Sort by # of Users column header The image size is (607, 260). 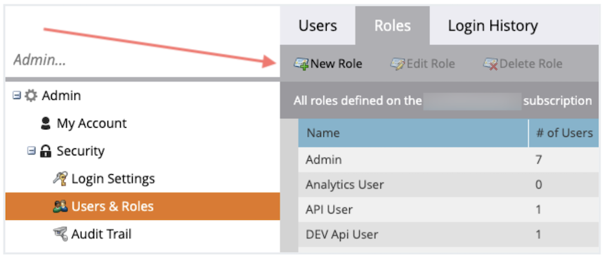(563, 134)
